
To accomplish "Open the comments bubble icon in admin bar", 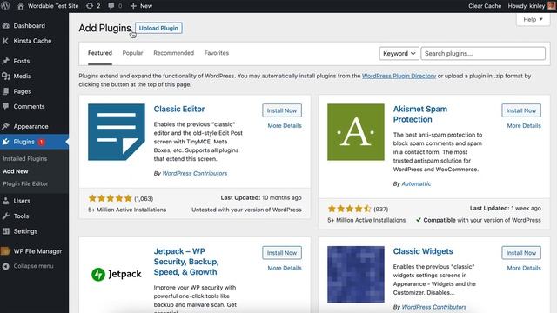I will click(x=111, y=6).
